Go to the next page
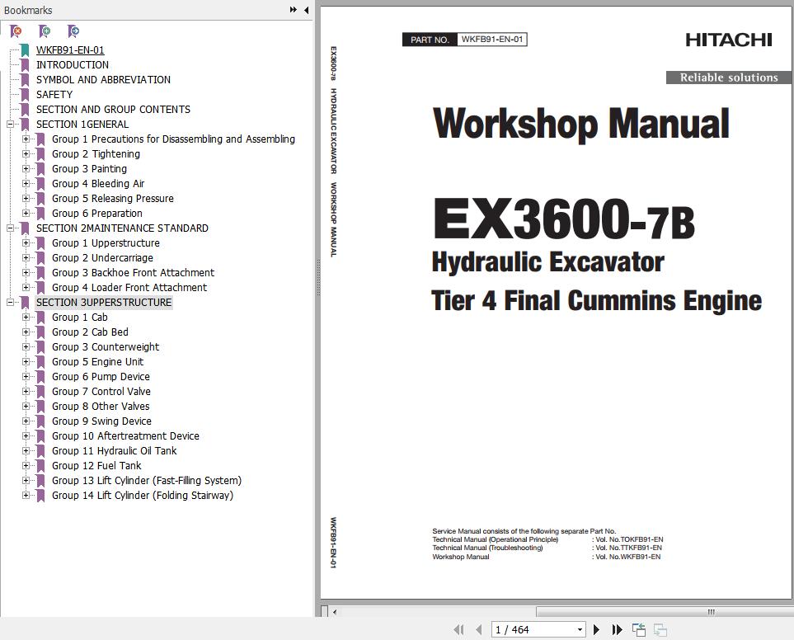Screen dimensions: 794x640 [596, 629]
